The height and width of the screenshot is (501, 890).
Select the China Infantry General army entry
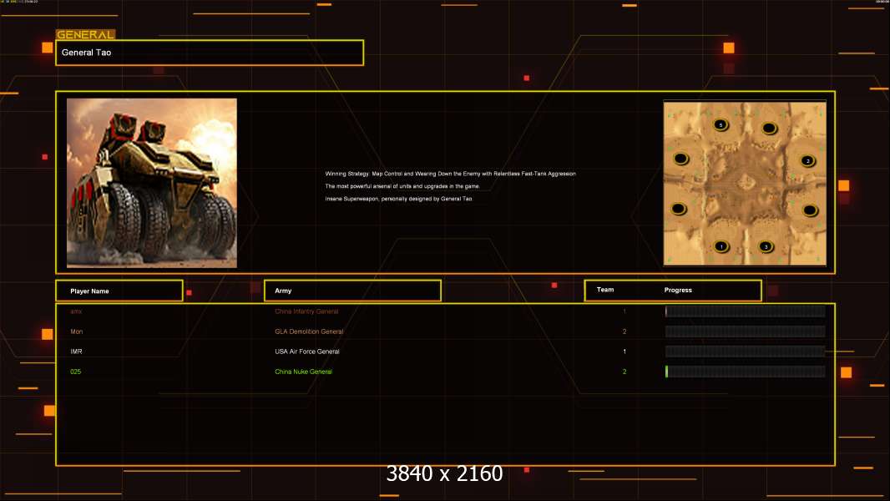tap(306, 311)
